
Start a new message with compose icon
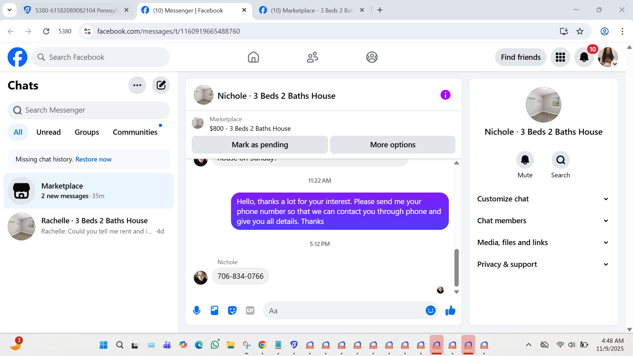[161, 85]
